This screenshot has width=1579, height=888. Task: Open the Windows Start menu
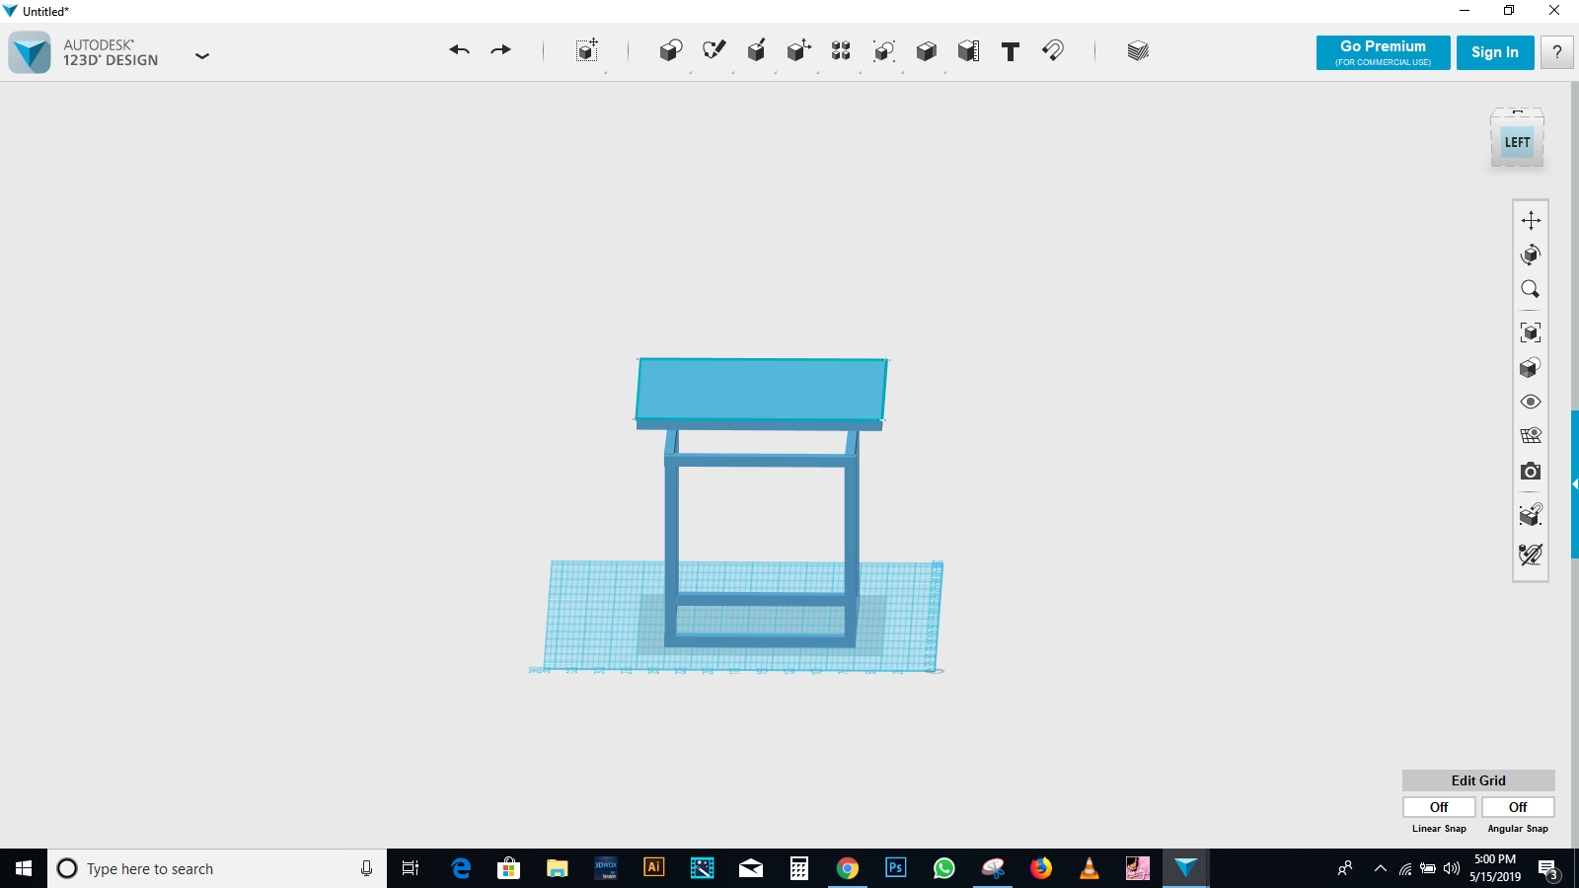(24, 868)
